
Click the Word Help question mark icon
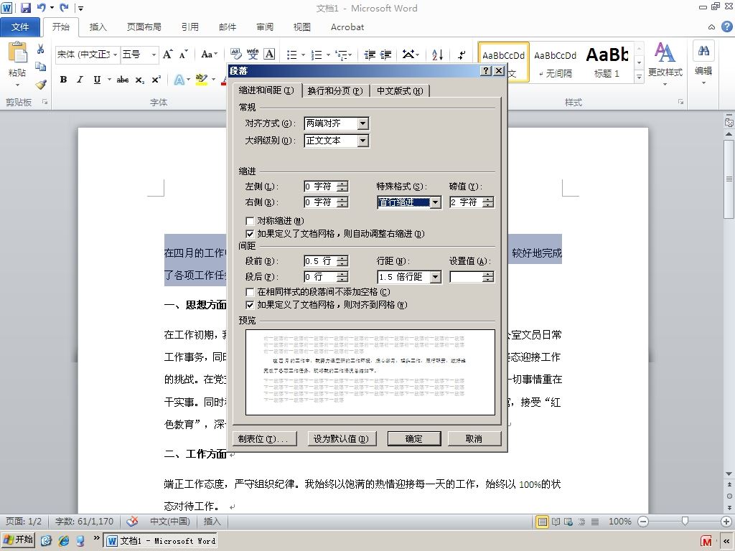click(x=727, y=27)
